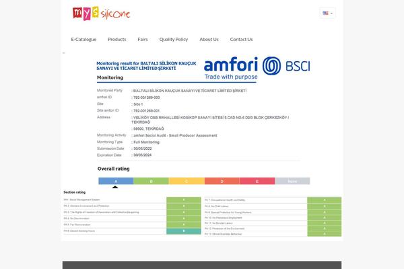Click the postal code '59500, TEKİRDAĞ' line
Screen dimensions: 404x269
(148, 128)
